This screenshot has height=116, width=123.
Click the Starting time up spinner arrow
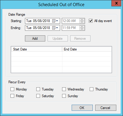[x=82, y=20]
